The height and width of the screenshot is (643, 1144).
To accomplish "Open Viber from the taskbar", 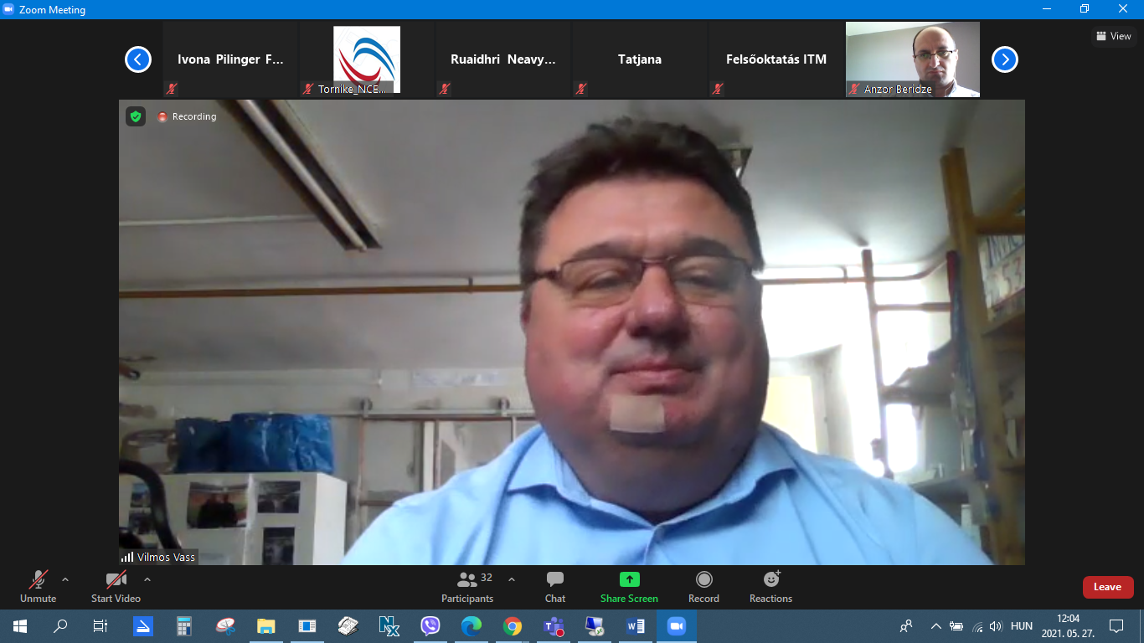I will tap(430, 625).
